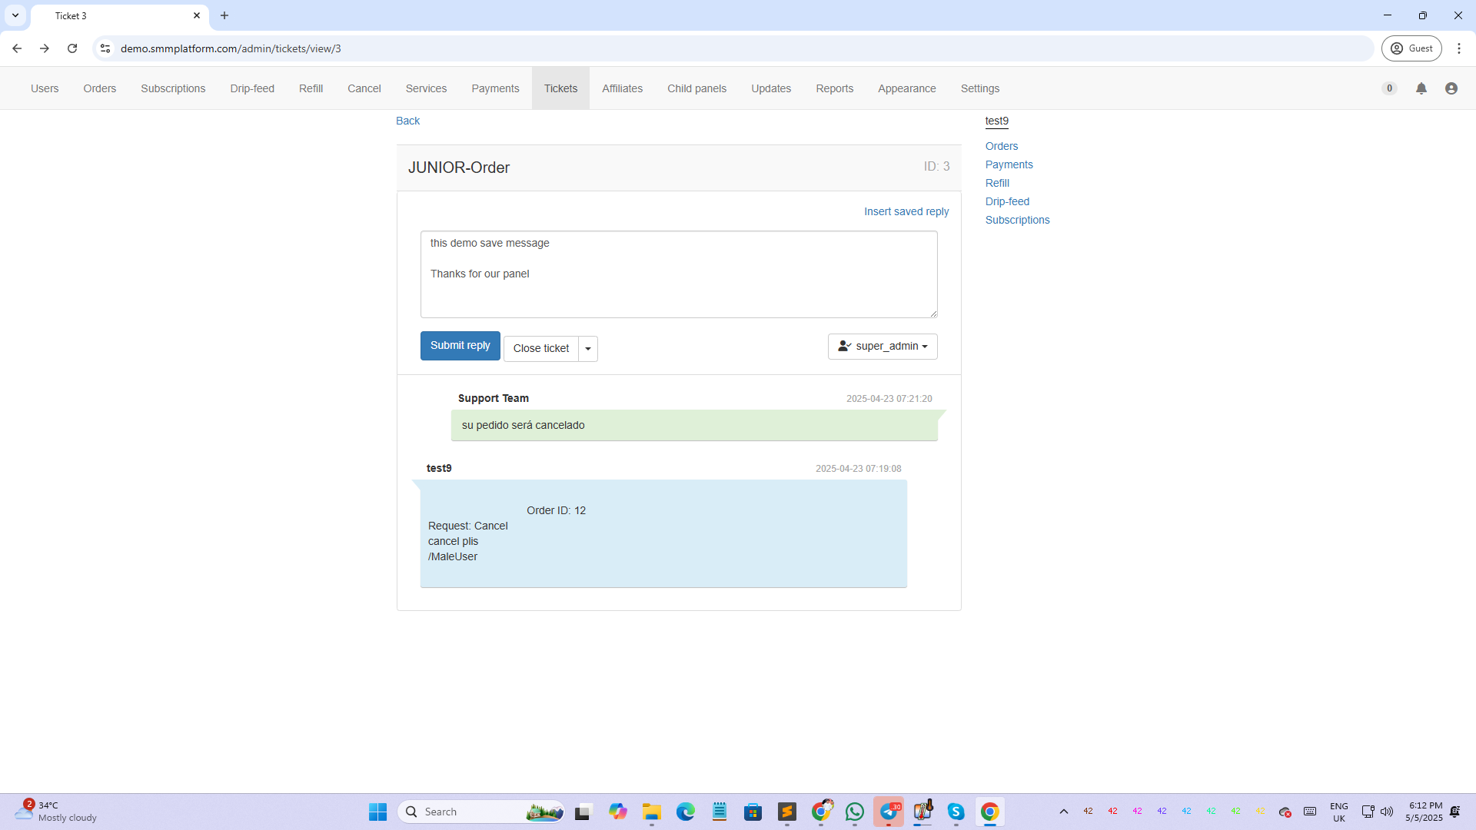1476x830 pixels.
Task: Click the Insert saved reply link
Action: pyautogui.click(x=906, y=211)
